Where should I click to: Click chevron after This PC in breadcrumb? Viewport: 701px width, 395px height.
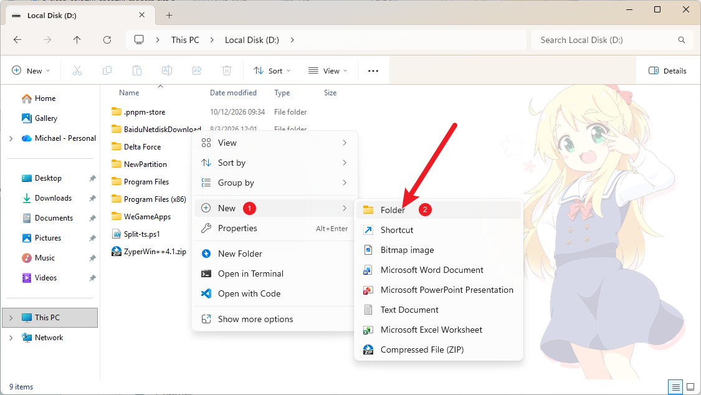[x=212, y=40]
